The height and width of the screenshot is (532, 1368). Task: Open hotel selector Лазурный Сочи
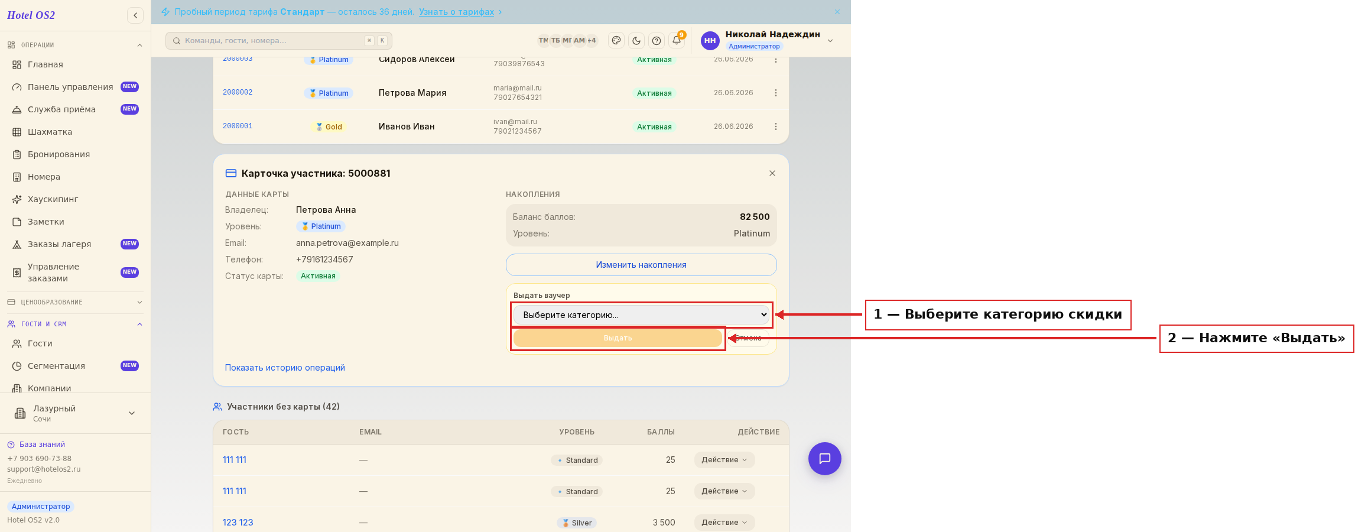(75, 413)
